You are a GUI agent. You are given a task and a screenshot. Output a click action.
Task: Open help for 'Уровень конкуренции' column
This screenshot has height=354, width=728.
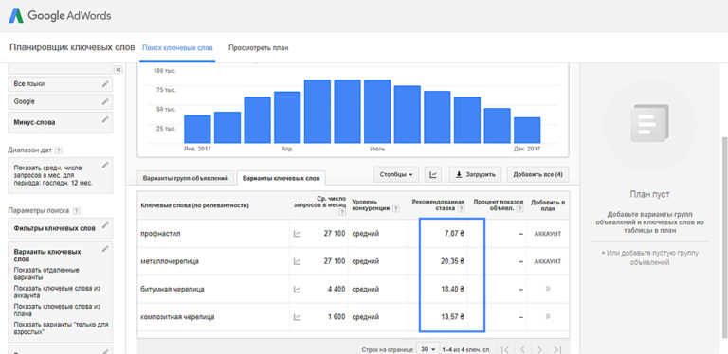click(395, 209)
